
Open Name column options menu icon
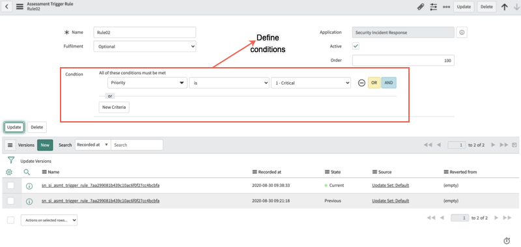point(44,172)
